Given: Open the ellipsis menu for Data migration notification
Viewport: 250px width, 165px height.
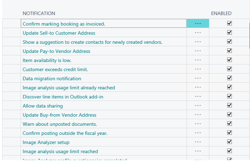Looking at the screenshot, I should [x=198, y=78].
